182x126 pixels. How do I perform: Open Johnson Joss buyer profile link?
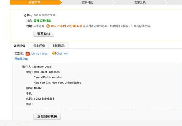[39, 54]
